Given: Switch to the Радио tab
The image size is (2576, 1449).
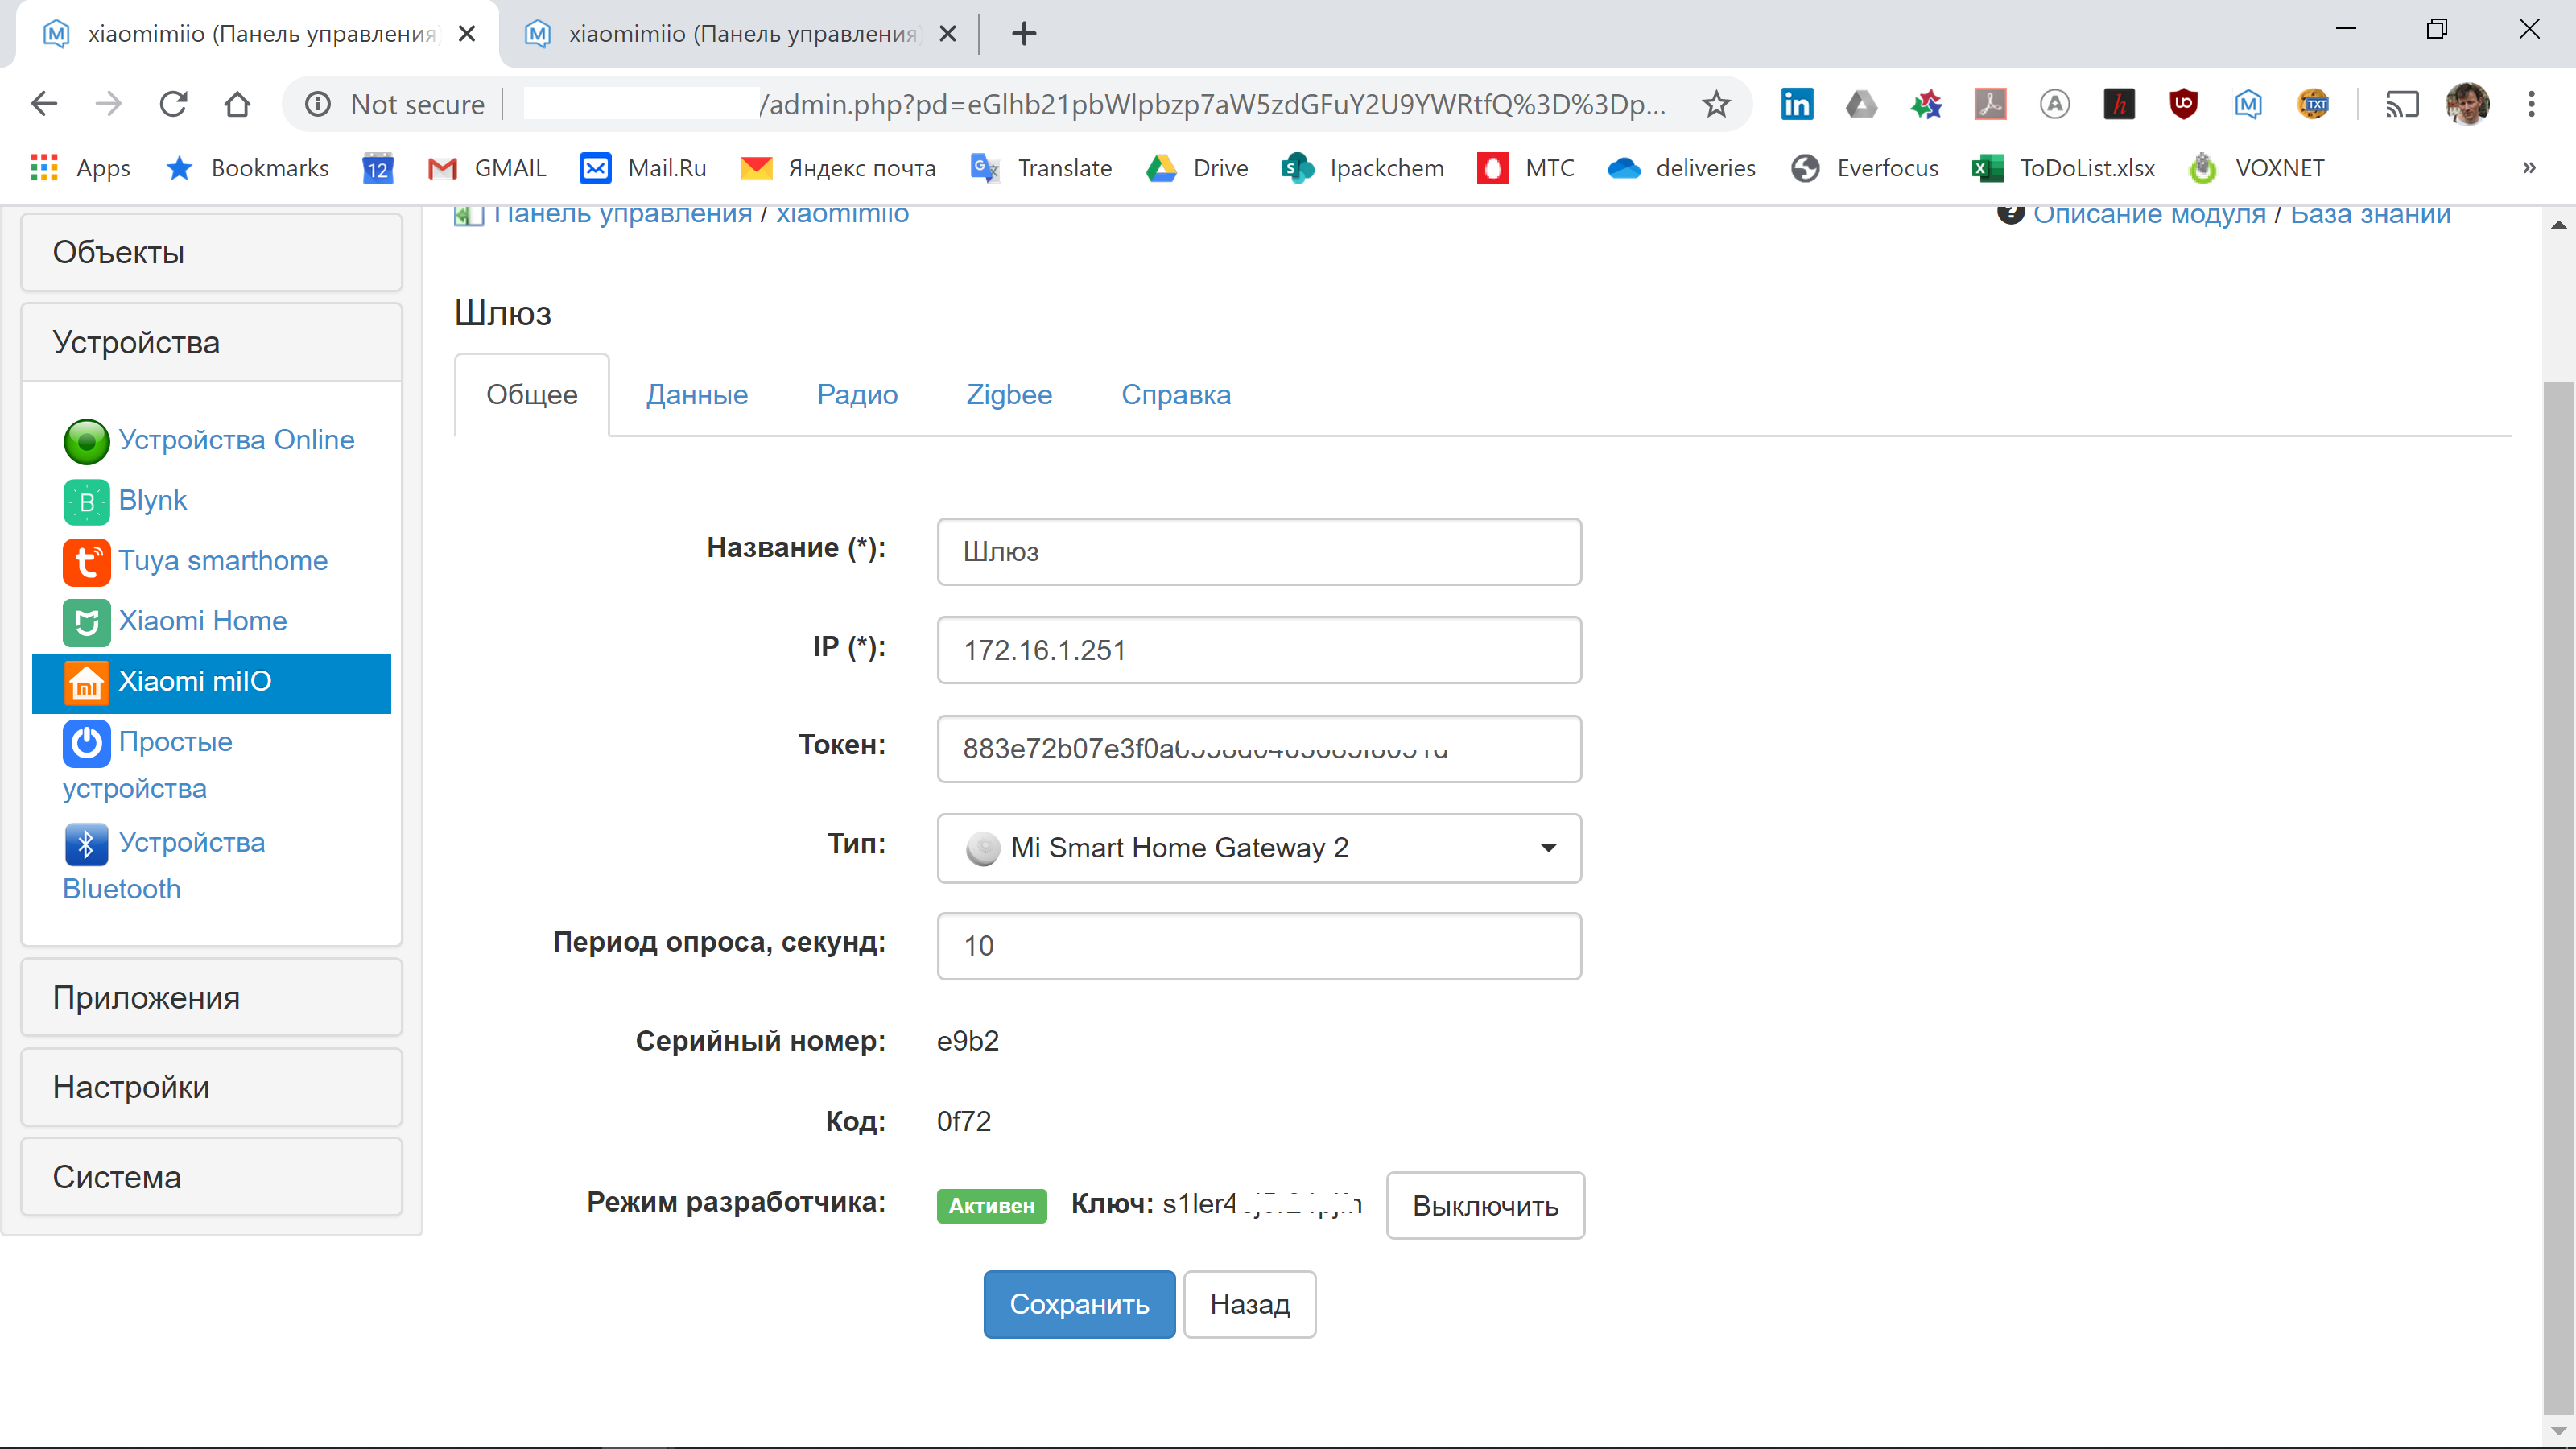Looking at the screenshot, I should [857, 395].
